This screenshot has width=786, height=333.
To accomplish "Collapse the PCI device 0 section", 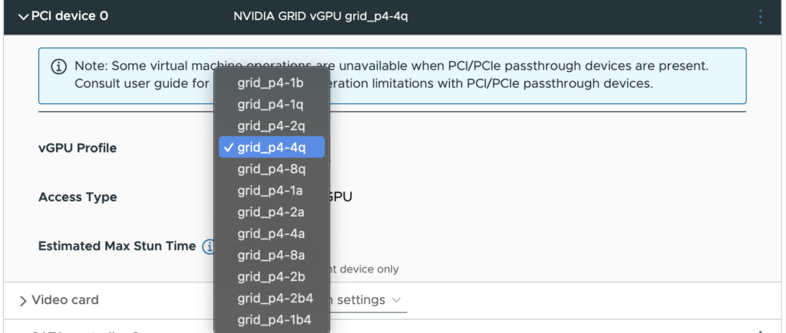I will click(24, 16).
